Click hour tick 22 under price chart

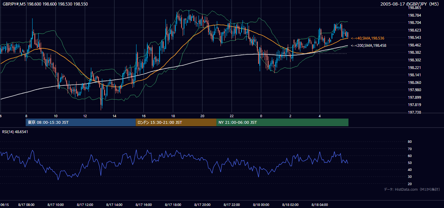tap(232, 116)
